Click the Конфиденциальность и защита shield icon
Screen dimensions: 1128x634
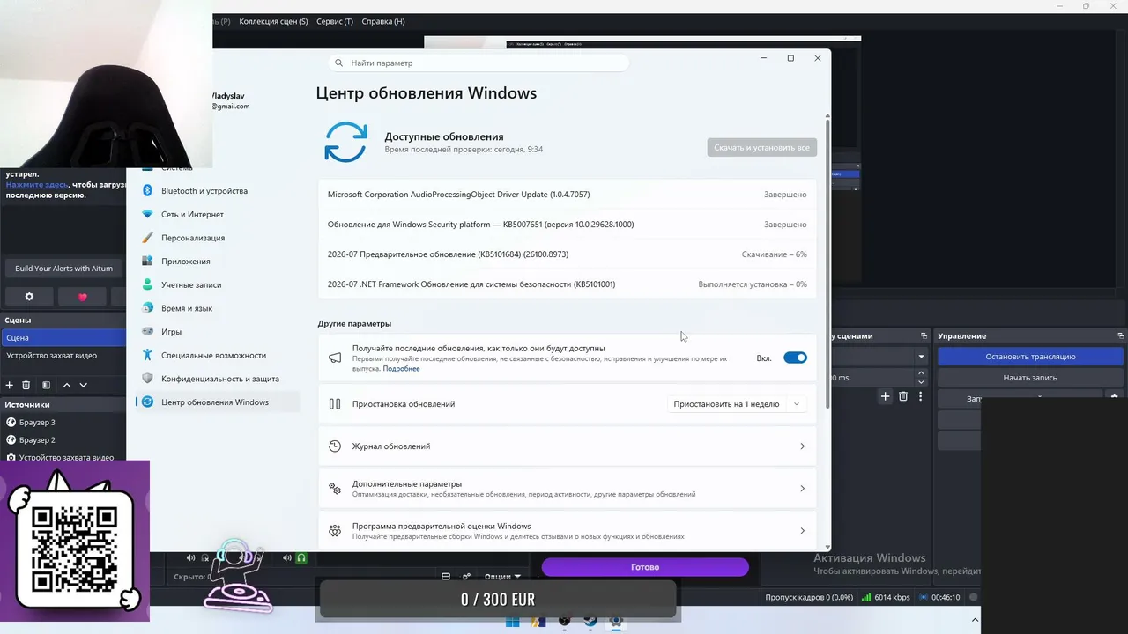pyautogui.click(x=147, y=379)
